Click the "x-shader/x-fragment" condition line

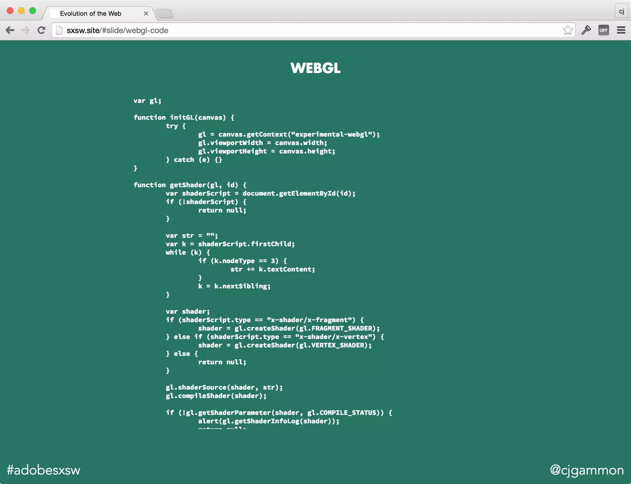[265, 320]
